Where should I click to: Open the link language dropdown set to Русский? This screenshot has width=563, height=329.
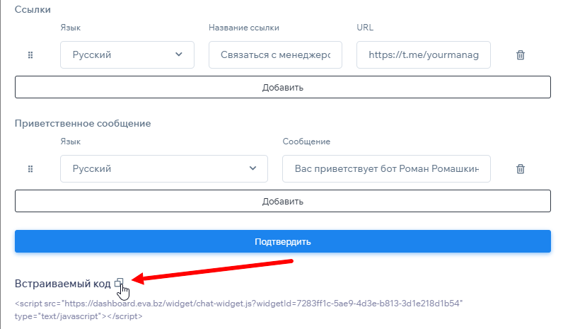click(127, 54)
